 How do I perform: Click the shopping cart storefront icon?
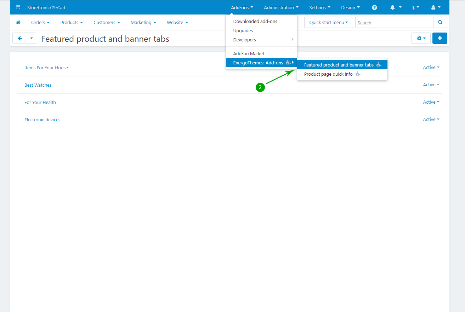(18, 7)
